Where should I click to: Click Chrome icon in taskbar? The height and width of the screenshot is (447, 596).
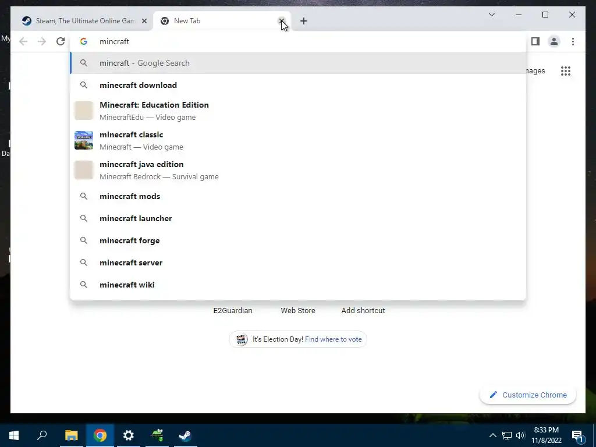100,435
